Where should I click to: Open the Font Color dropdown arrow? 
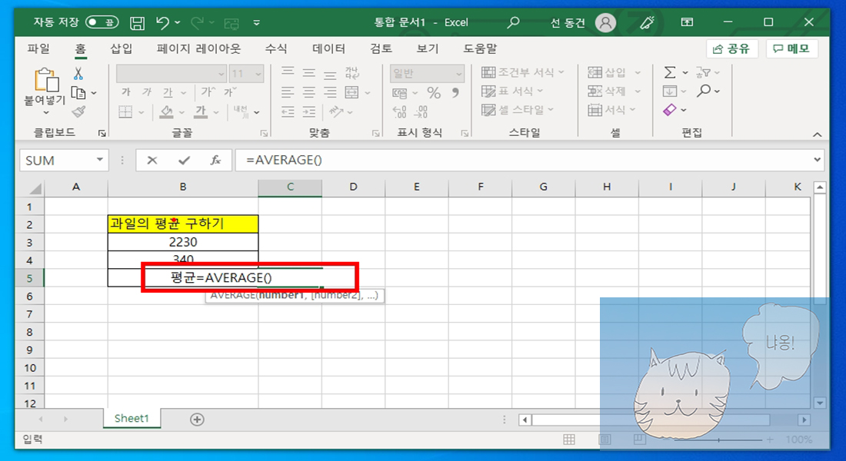tap(216, 112)
